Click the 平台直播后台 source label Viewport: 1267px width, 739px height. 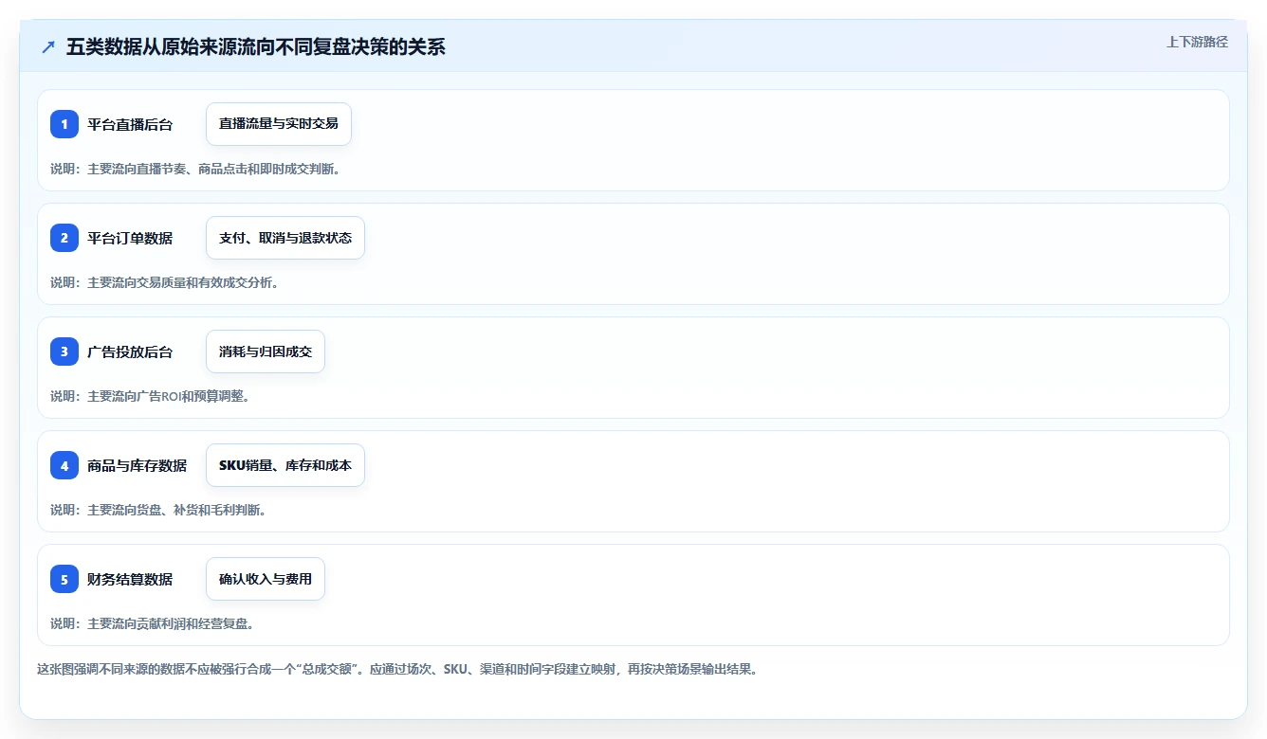click(130, 124)
